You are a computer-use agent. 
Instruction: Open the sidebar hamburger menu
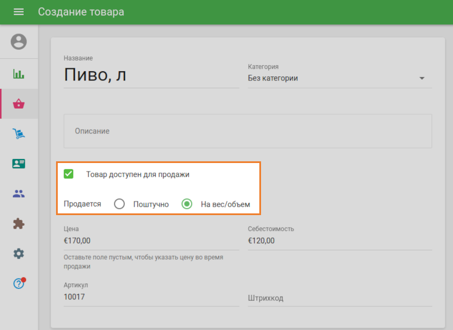coord(19,11)
